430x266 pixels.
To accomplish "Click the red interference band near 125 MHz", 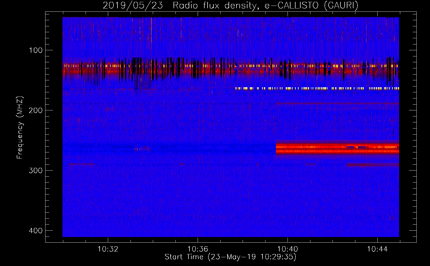I will pos(231,68).
